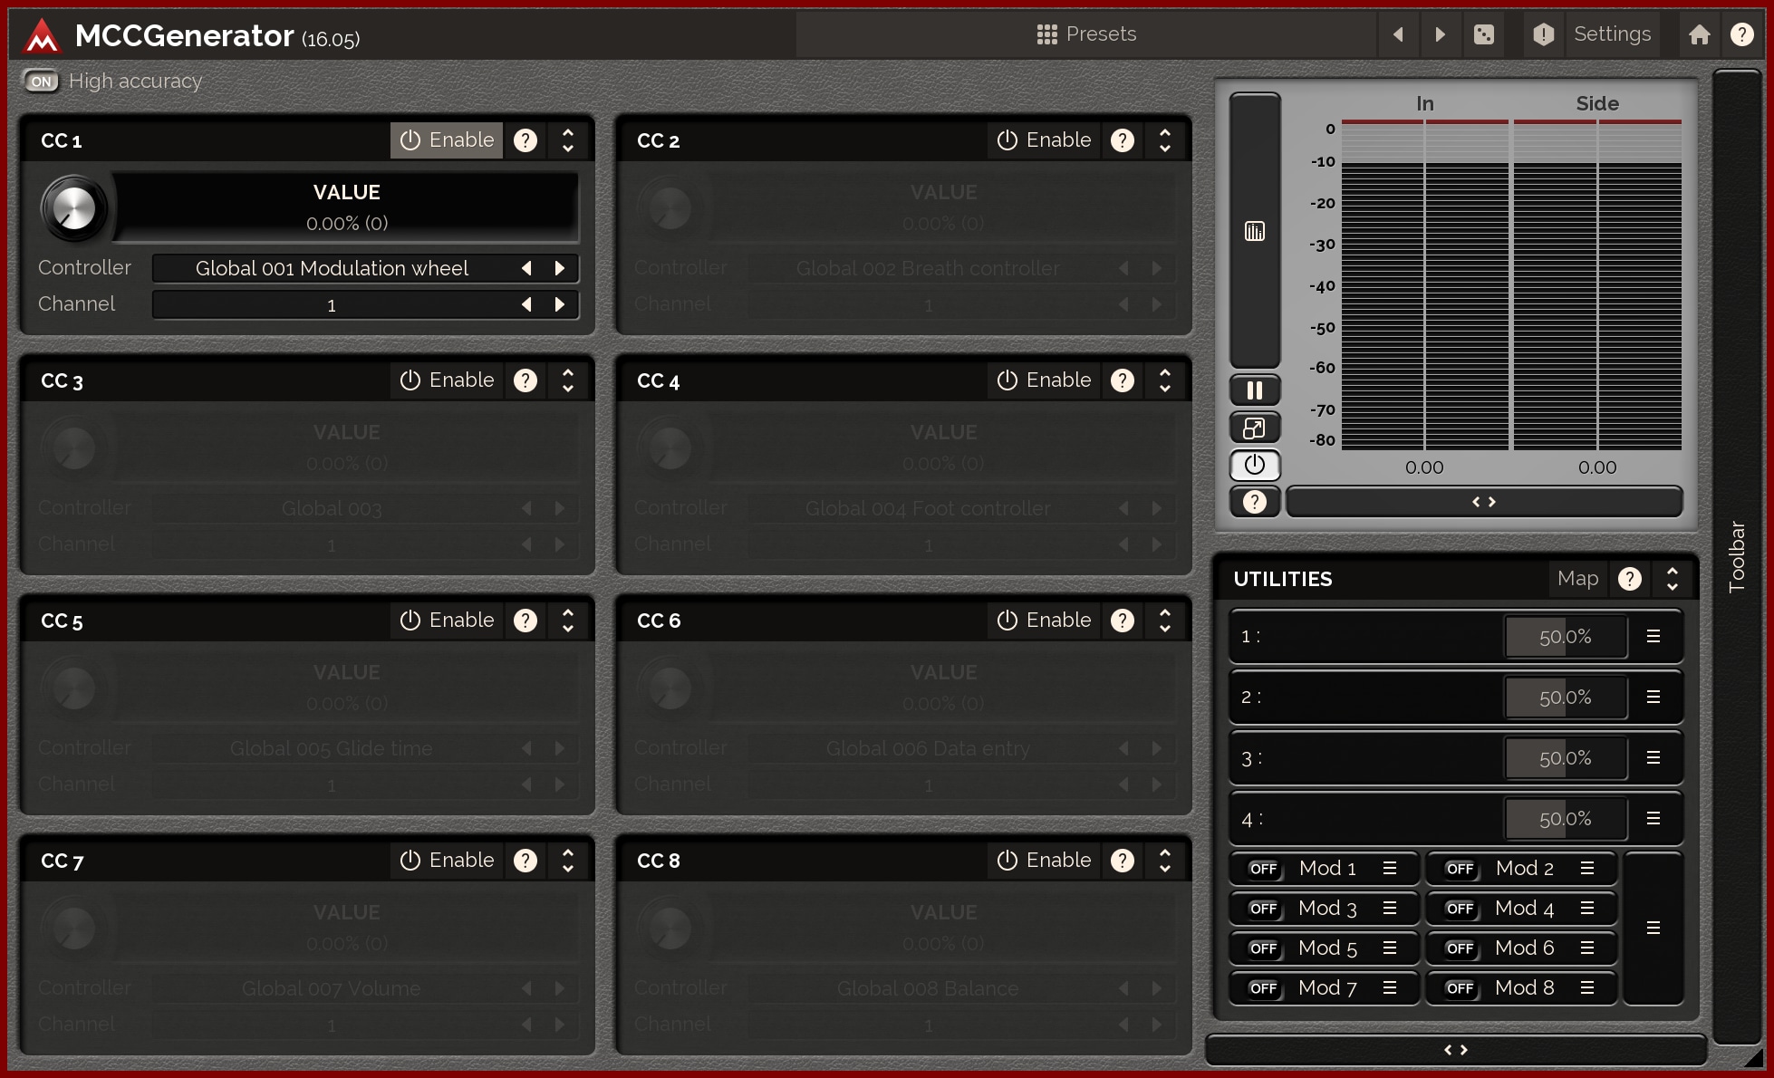Toggle Enable for CC 5
This screenshot has width=1774, height=1078.
click(x=447, y=621)
